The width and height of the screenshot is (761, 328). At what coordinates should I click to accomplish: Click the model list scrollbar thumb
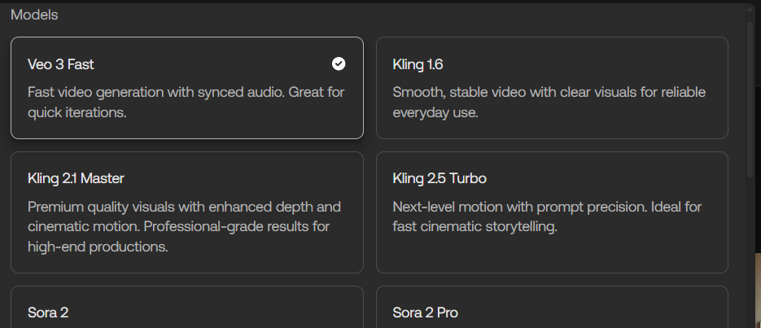pyautogui.click(x=752, y=98)
